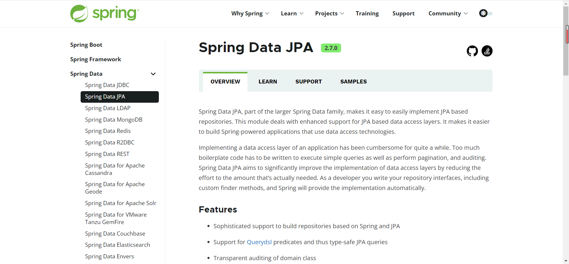Screen dimensions: 569x264
Task: Toggle the dark mode switch
Action: [486, 13]
